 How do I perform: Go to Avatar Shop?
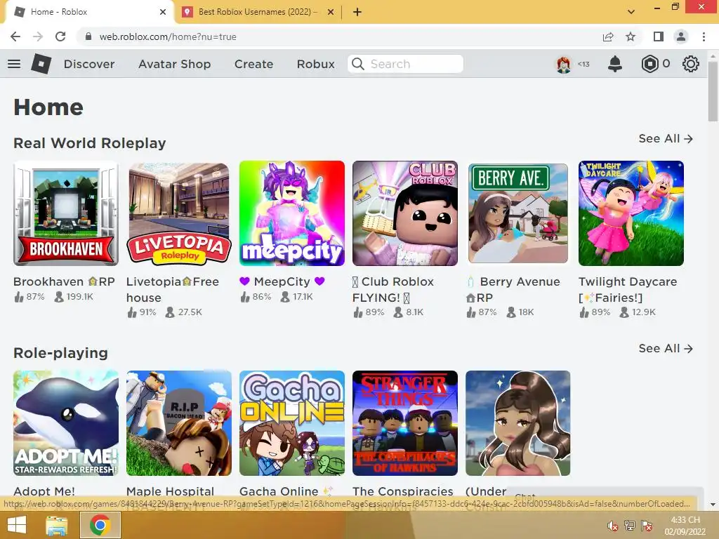pos(174,64)
